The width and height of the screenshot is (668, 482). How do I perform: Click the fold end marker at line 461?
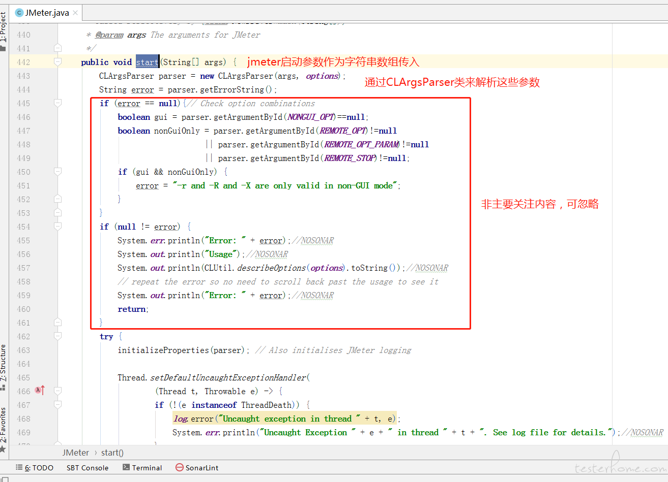coord(57,323)
